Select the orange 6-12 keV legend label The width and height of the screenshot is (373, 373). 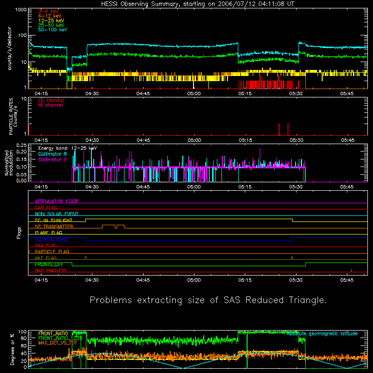[x=49, y=16]
